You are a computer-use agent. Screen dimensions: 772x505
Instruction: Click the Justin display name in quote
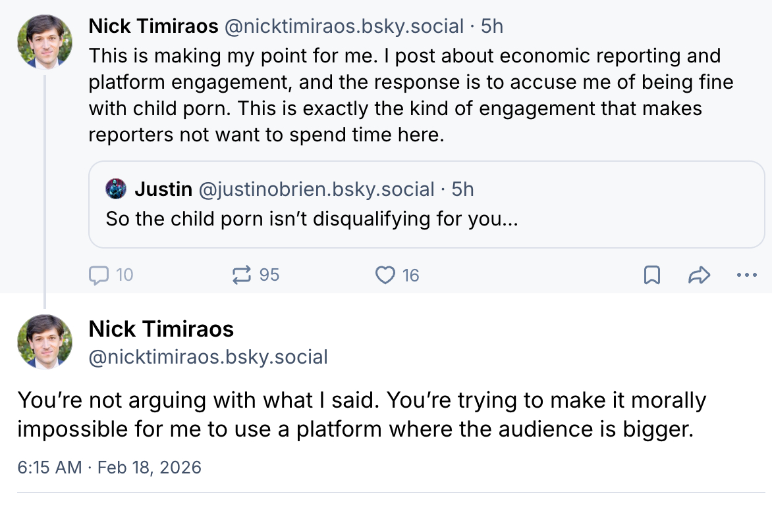coord(163,189)
